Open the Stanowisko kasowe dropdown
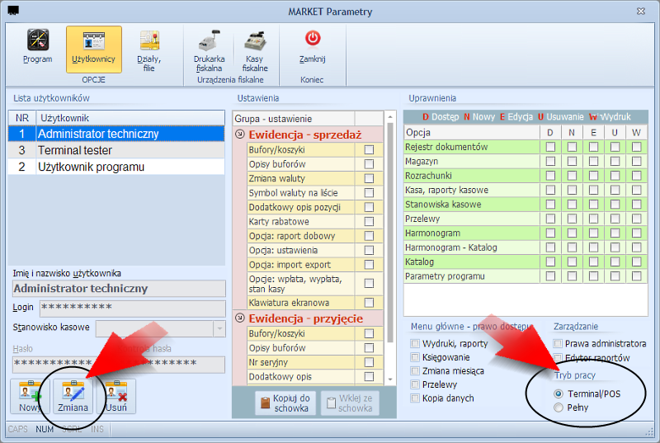 219,328
